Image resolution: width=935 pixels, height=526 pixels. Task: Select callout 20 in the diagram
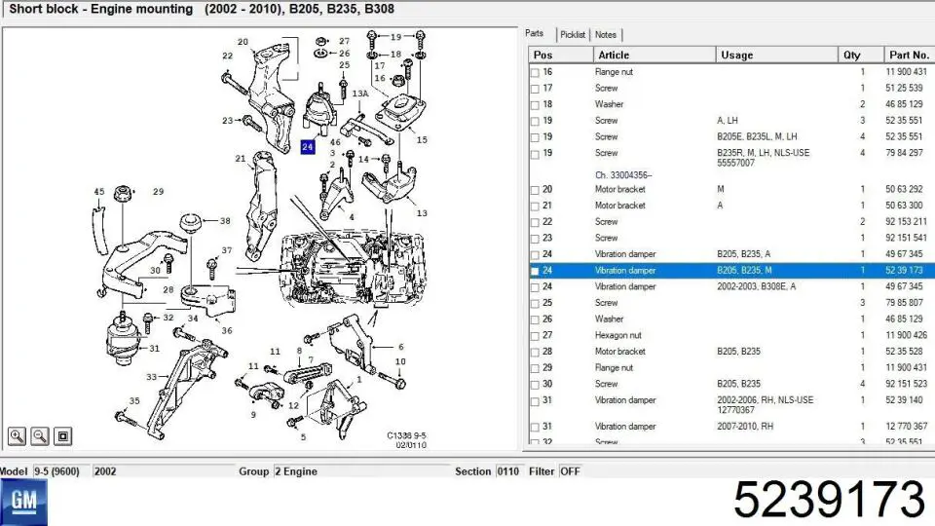(243, 42)
